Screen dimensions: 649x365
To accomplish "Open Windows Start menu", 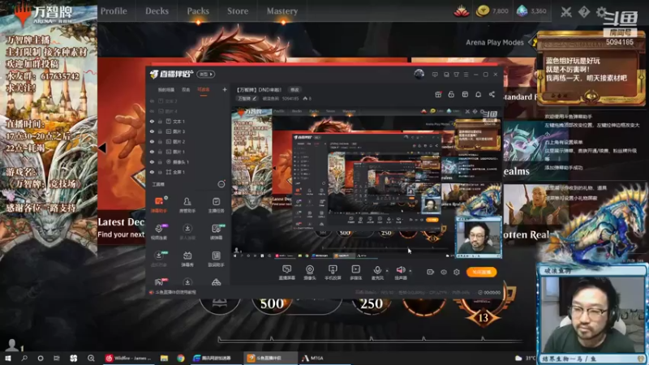I will (x=8, y=358).
